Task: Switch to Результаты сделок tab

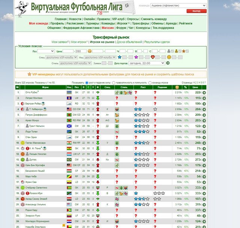Action: click(157, 42)
